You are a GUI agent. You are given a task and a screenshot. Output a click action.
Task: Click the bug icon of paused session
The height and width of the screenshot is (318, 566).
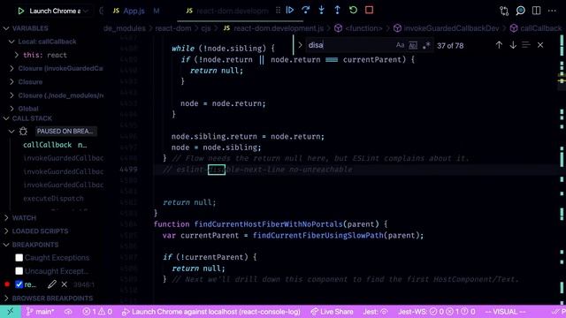pos(24,132)
